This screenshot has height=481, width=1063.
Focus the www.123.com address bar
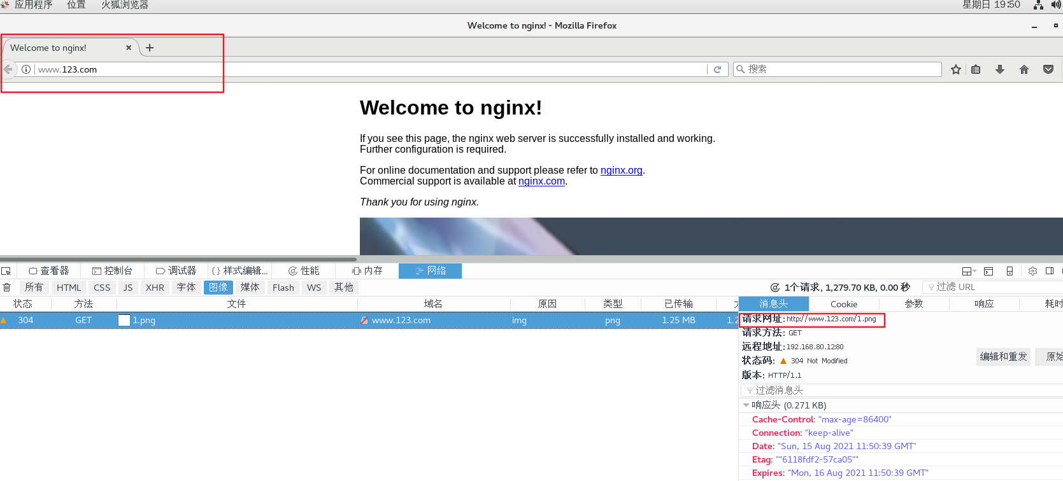coord(371,69)
